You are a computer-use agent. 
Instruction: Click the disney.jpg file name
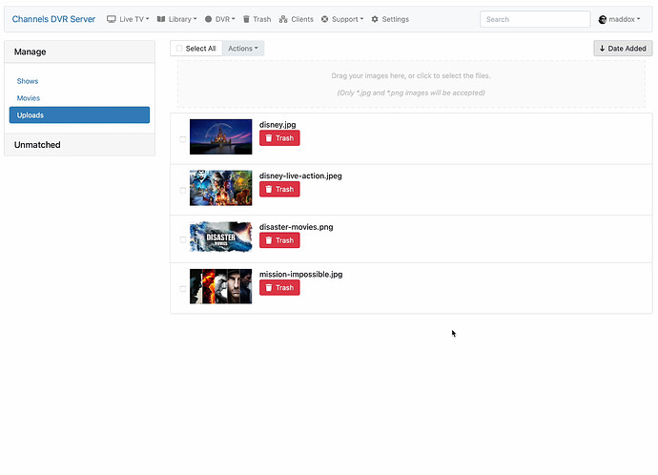[278, 125]
